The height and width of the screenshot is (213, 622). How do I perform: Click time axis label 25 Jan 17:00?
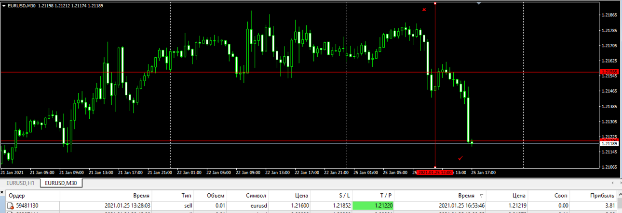(x=483, y=172)
